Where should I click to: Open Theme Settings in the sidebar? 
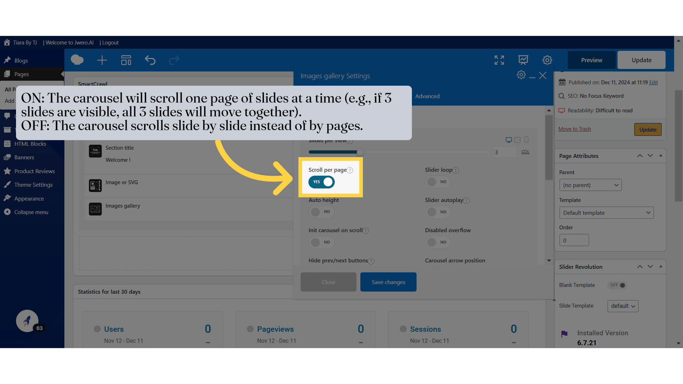[33, 185]
